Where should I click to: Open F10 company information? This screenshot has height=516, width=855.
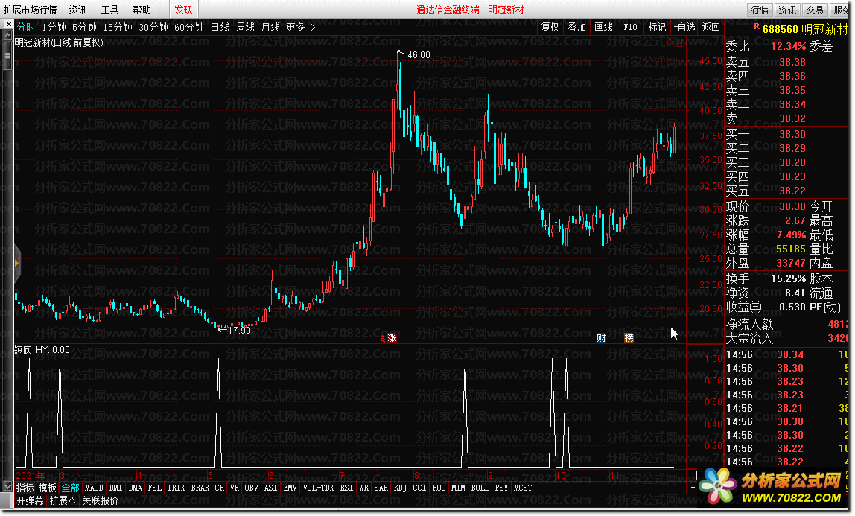(630, 28)
